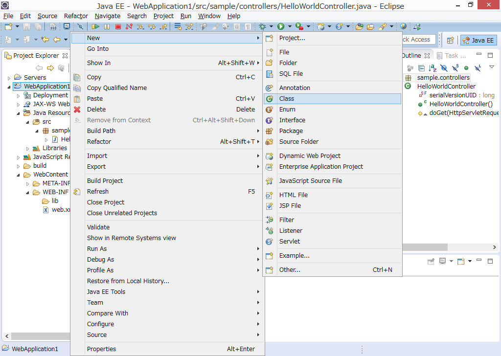Collapse the WebApplication1 project node
The width and height of the screenshot is (501, 356).
coord(9,87)
